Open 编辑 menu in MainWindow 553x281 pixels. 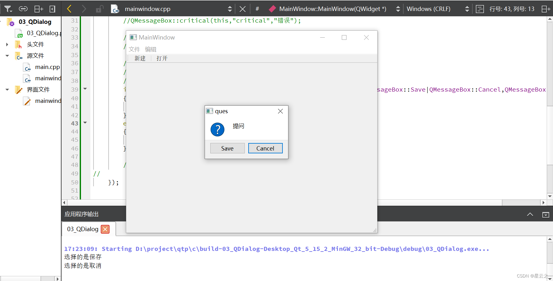(x=151, y=49)
